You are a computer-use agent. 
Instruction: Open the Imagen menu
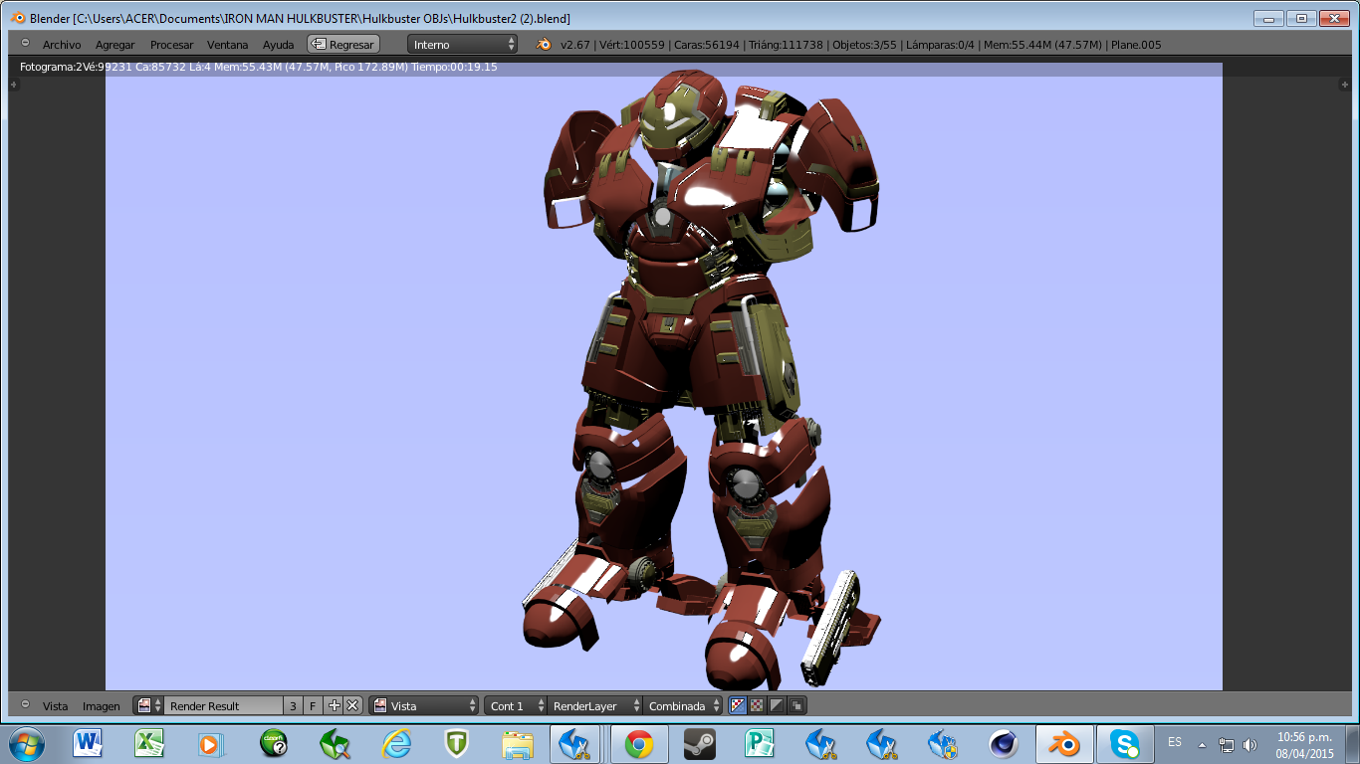[x=102, y=706]
